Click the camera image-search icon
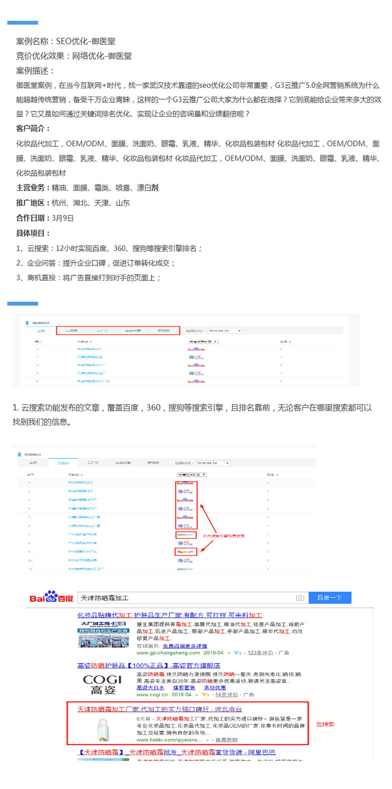The height and width of the screenshot is (789, 392). (x=300, y=598)
